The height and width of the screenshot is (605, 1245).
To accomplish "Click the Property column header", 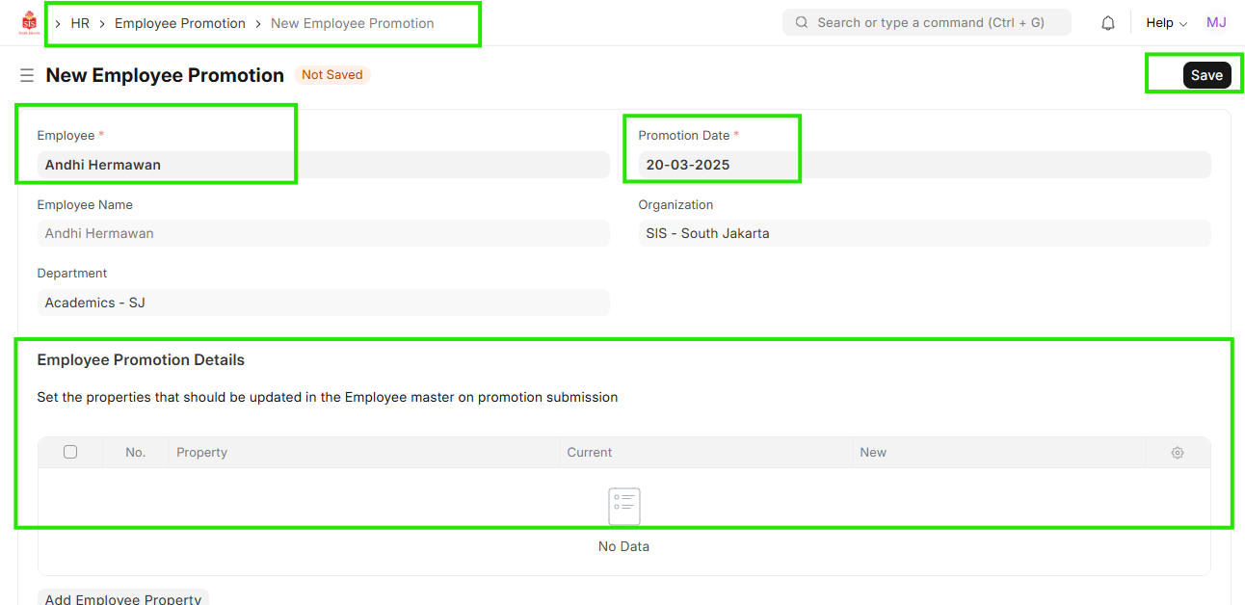I will click(202, 453).
